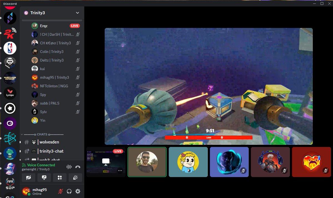
Task: Click the share your screen button
Action: 44,178
